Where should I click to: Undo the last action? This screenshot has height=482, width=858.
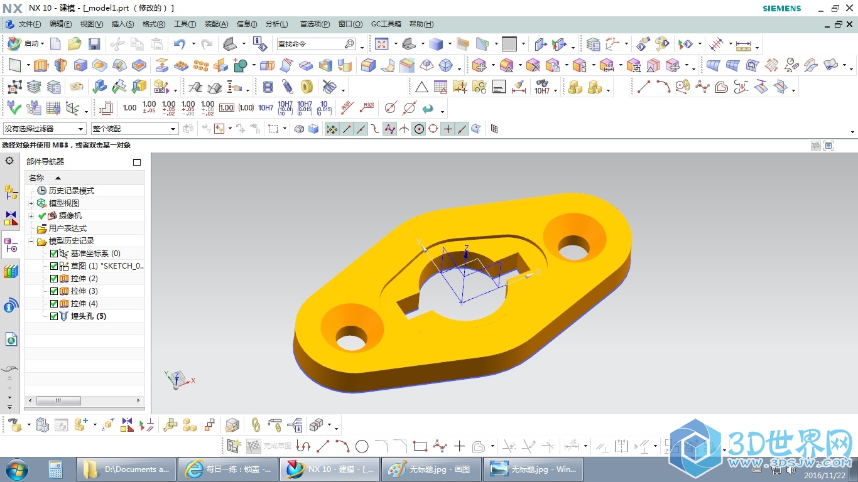(x=180, y=44)
